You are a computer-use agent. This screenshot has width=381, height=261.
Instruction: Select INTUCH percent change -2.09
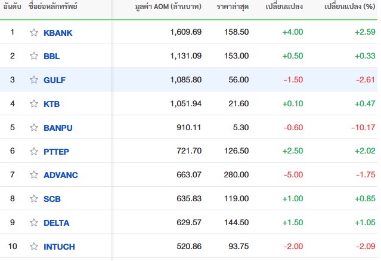pos(365,246)
